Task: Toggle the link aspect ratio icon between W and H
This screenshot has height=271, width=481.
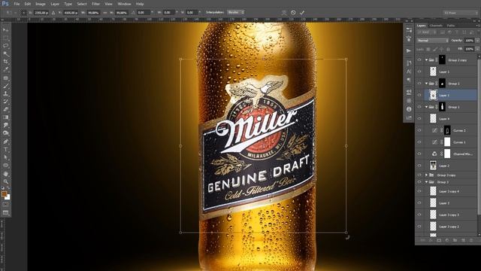Action: click(105, 13)
